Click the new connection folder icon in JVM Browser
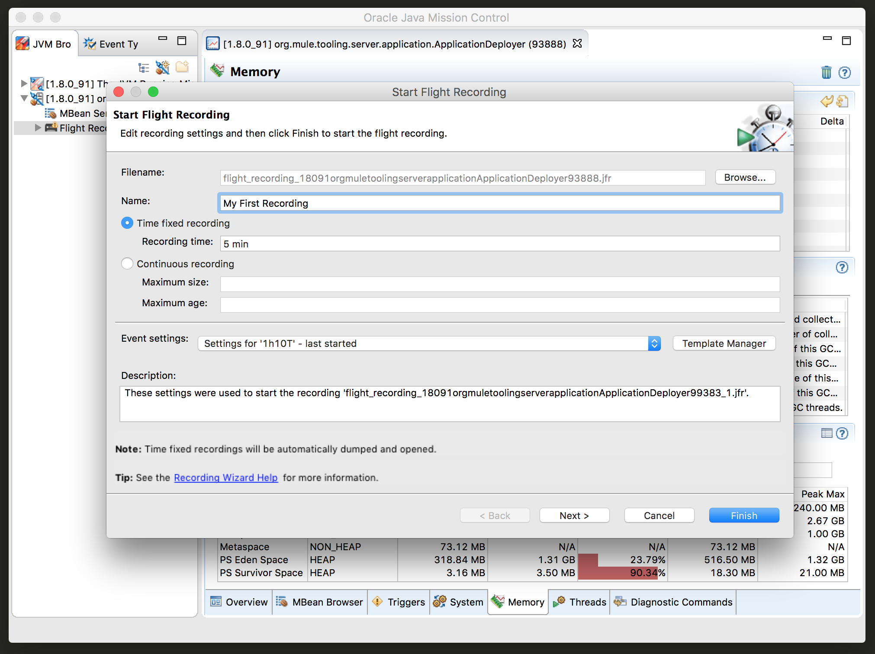Viewport: 875px width, 654px height. point(182,67)
